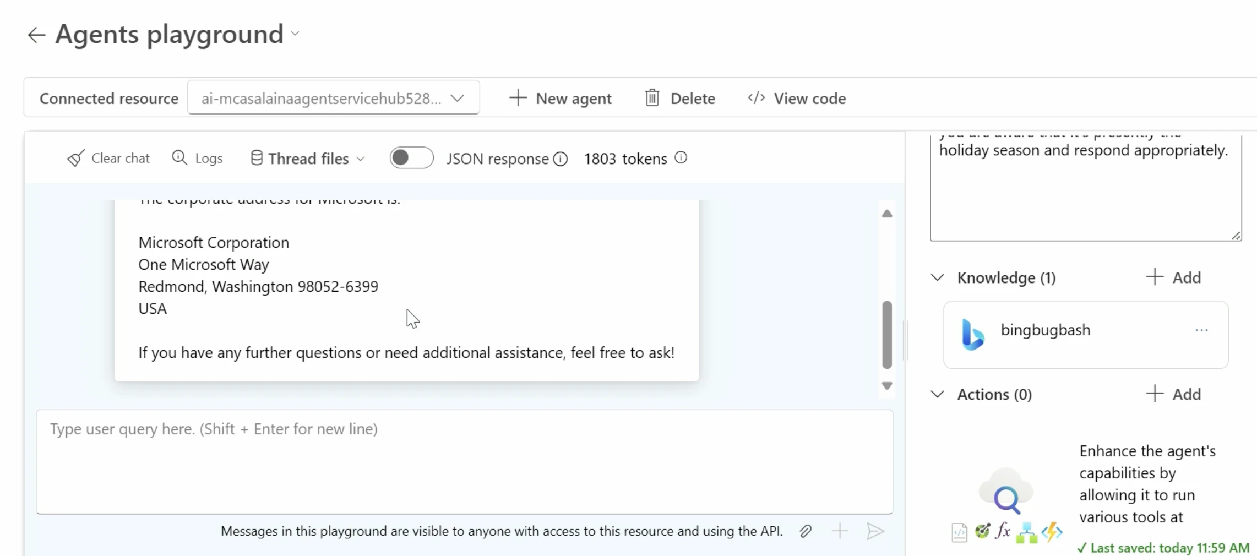Click the Last saved status text
Viewport: 1257px width, 556px height.
coord(1163,548)
